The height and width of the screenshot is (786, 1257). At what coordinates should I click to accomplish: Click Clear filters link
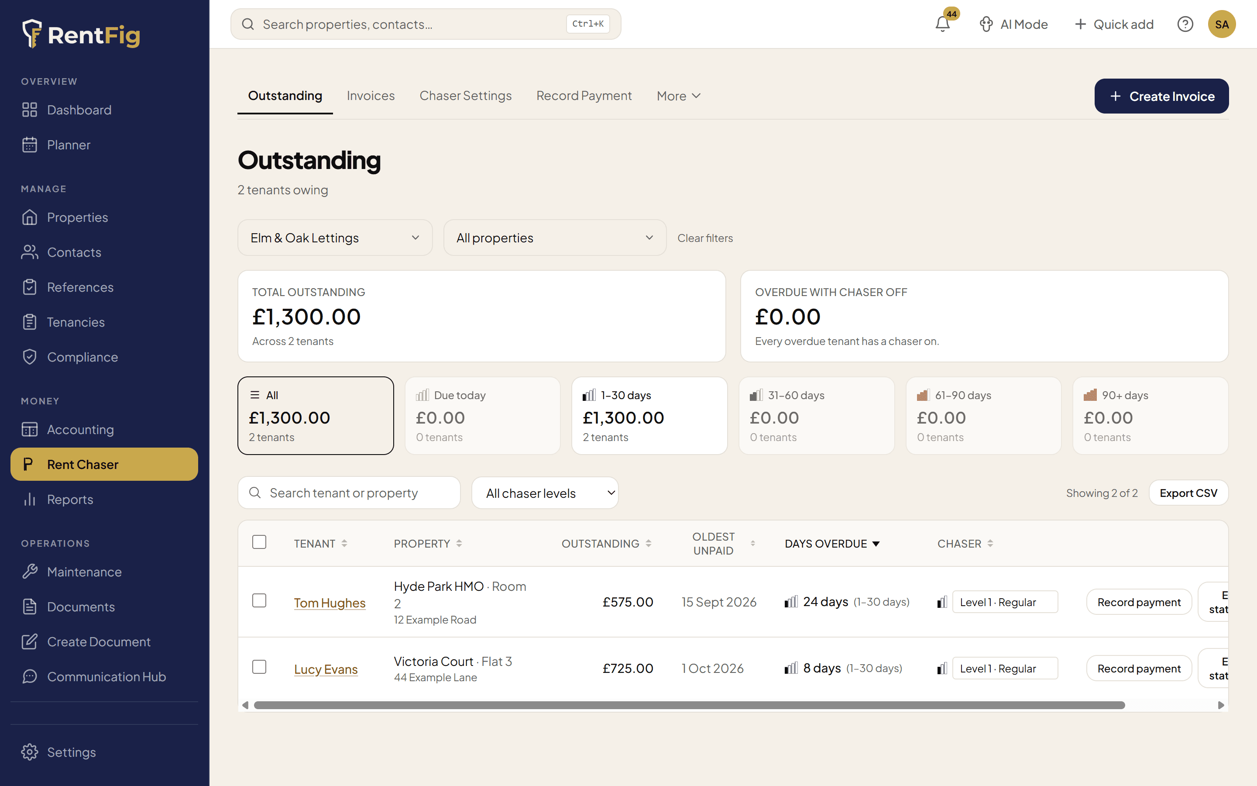(x=705, y=238)
